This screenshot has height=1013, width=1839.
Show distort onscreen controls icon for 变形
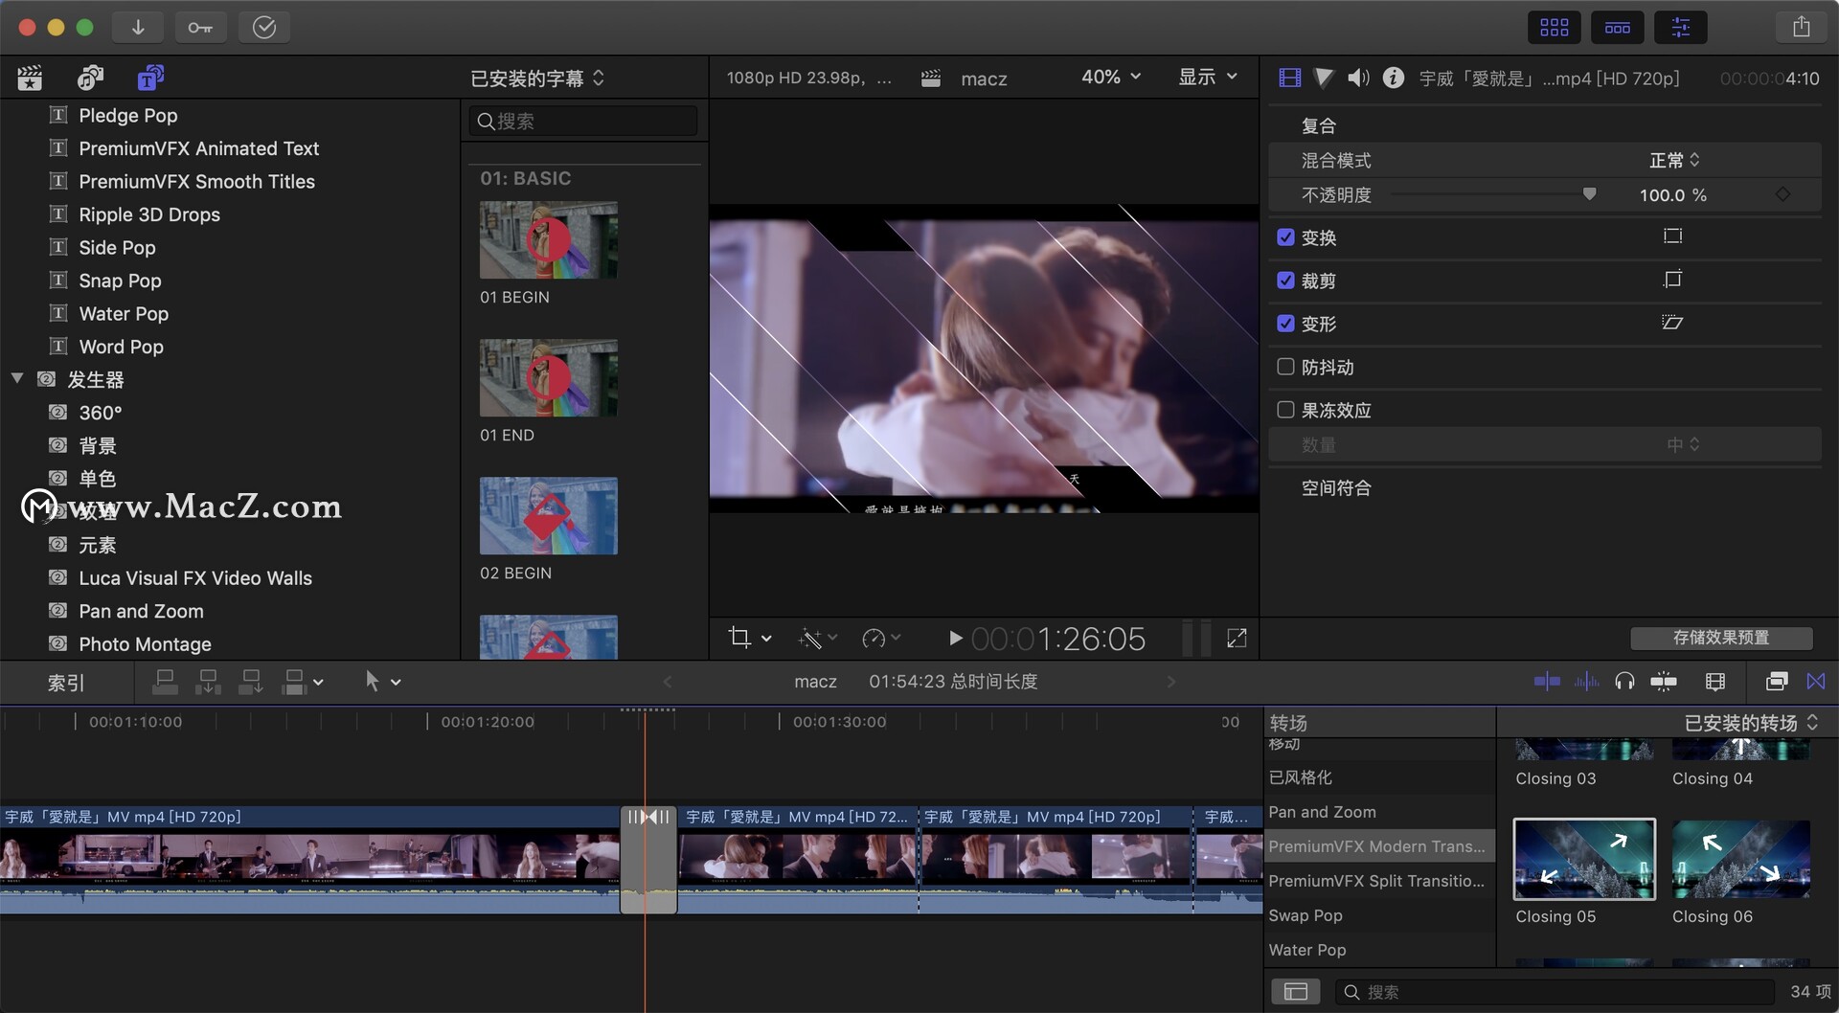pyautogui.click(x=1672, y=323)
